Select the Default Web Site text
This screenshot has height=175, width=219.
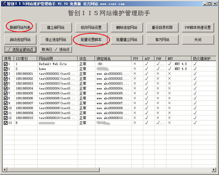(53, 64)
